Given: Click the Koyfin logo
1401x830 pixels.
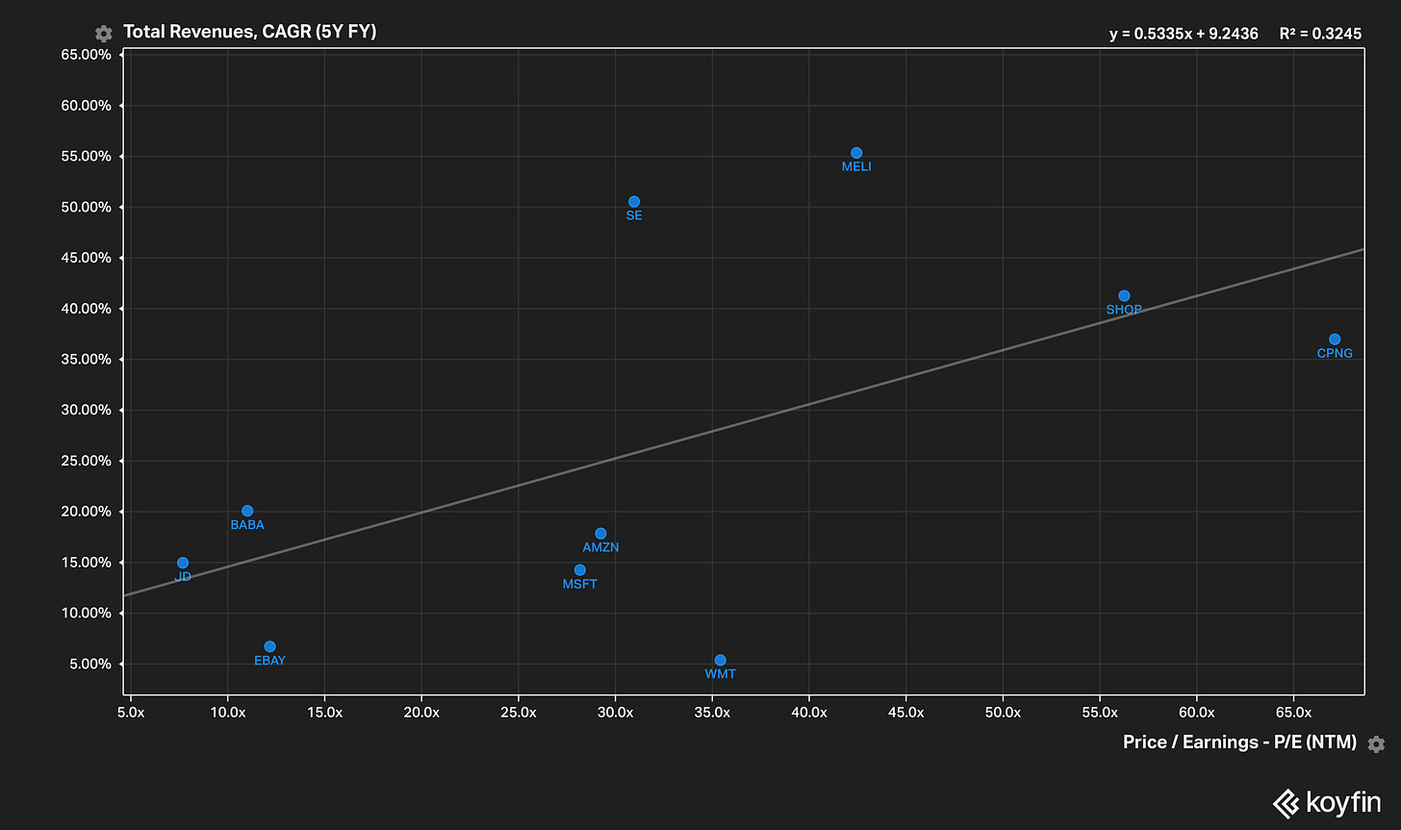Looking at the screenshot, I should [1327, 802].
